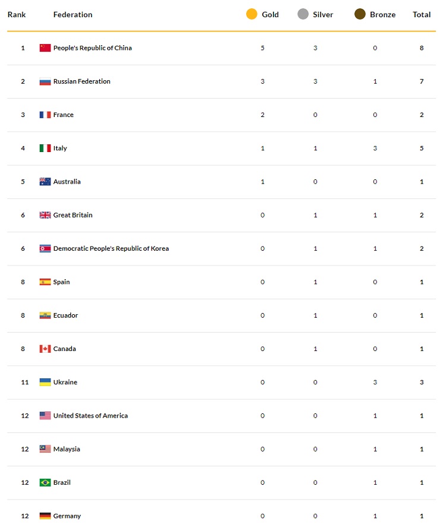Select the Great Britain flag icon

[x=45, y=215]
